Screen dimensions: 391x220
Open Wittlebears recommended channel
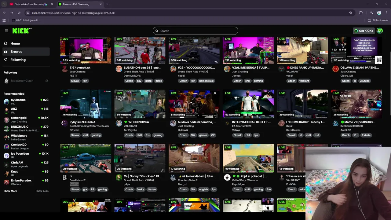click(26, 137)
